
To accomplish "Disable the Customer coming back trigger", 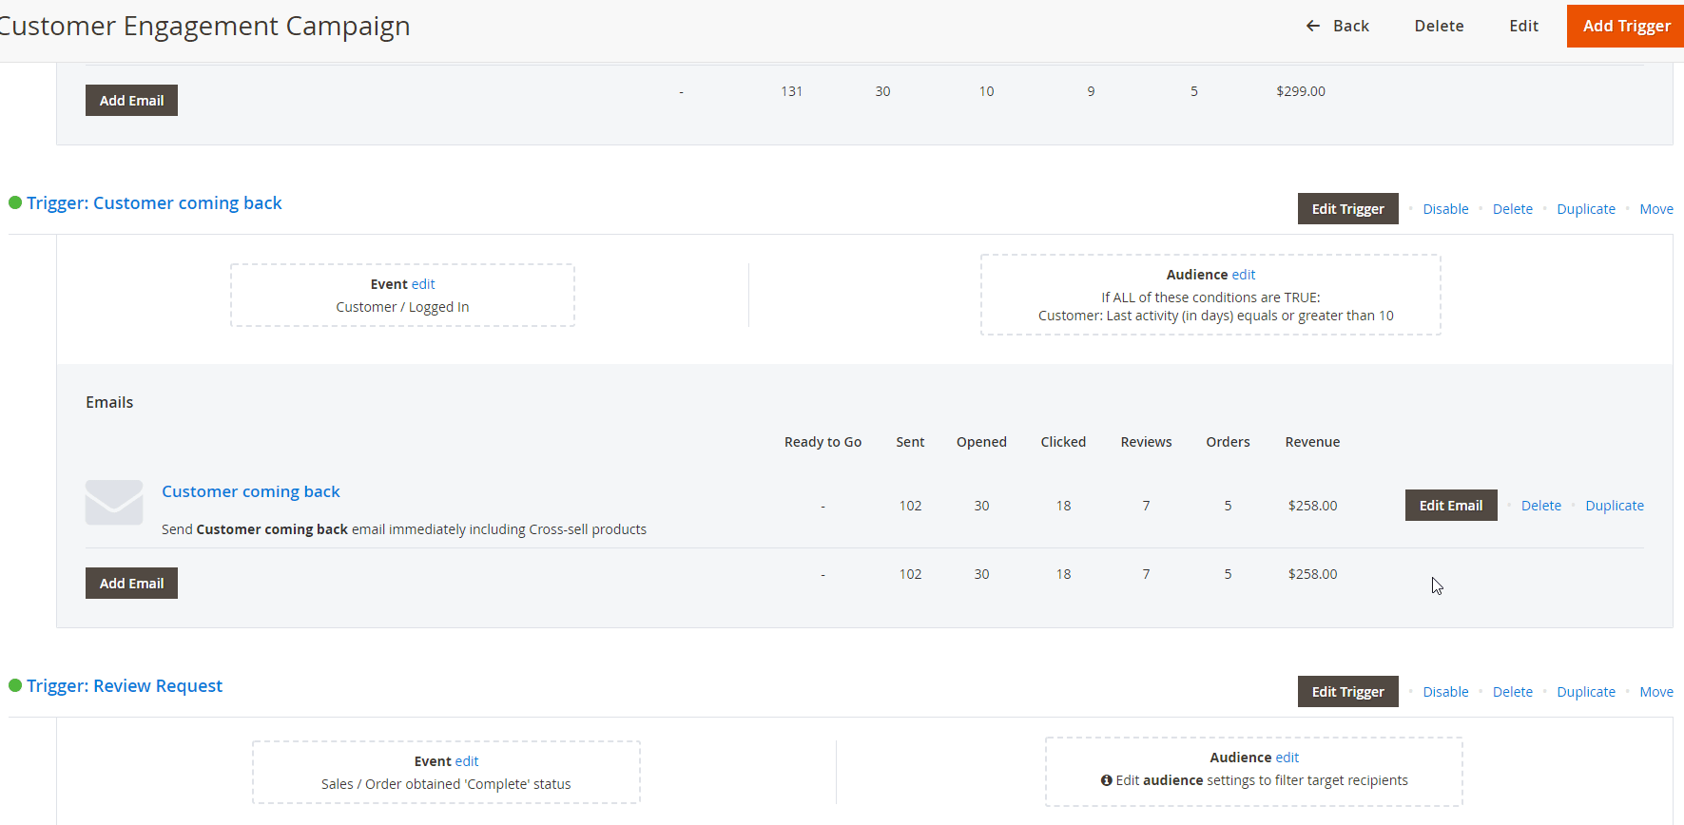I will (x=1445, y=209).
